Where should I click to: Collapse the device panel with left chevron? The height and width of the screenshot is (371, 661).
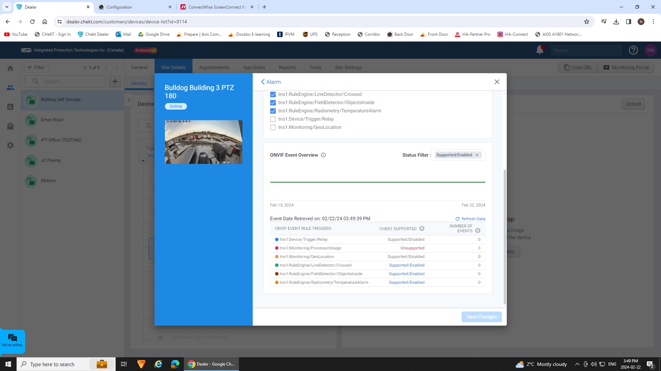click(129, 100)
